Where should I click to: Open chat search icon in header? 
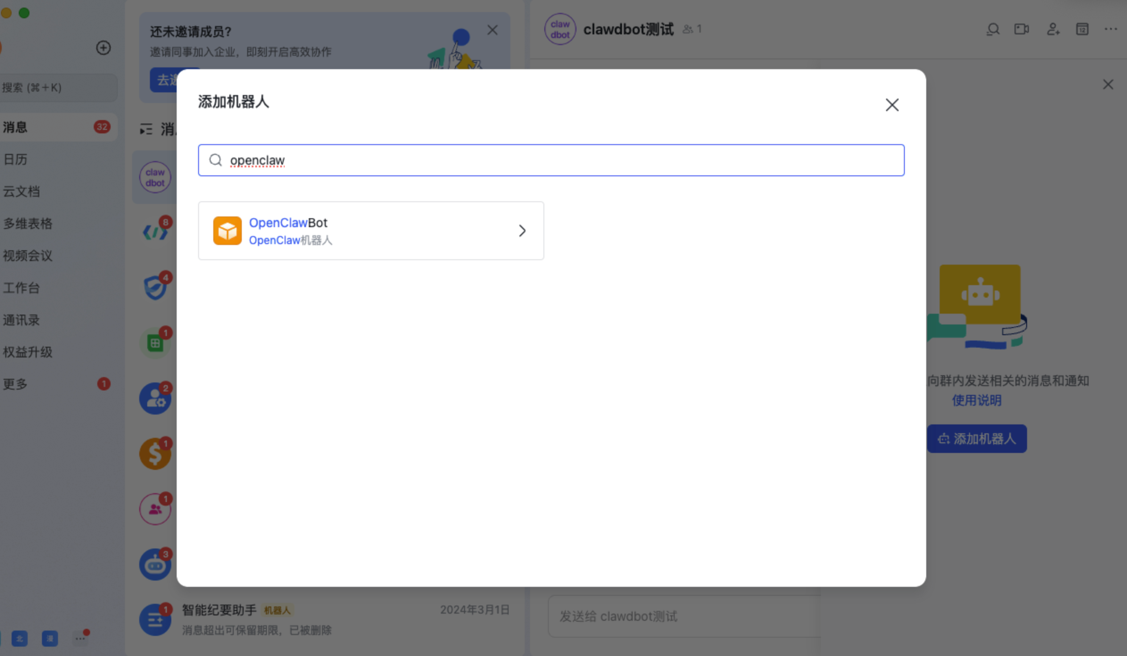tap(993, 29)
